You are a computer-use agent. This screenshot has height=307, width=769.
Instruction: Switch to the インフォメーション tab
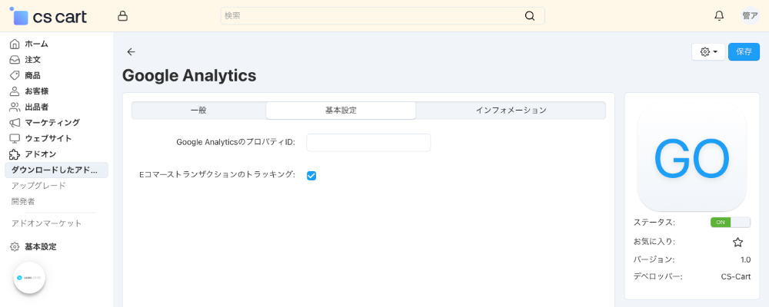(511, 111)
